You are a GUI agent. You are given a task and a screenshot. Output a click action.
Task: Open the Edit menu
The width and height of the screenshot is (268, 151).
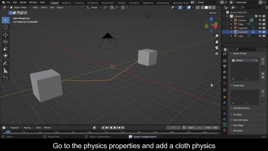pos(15,3)
